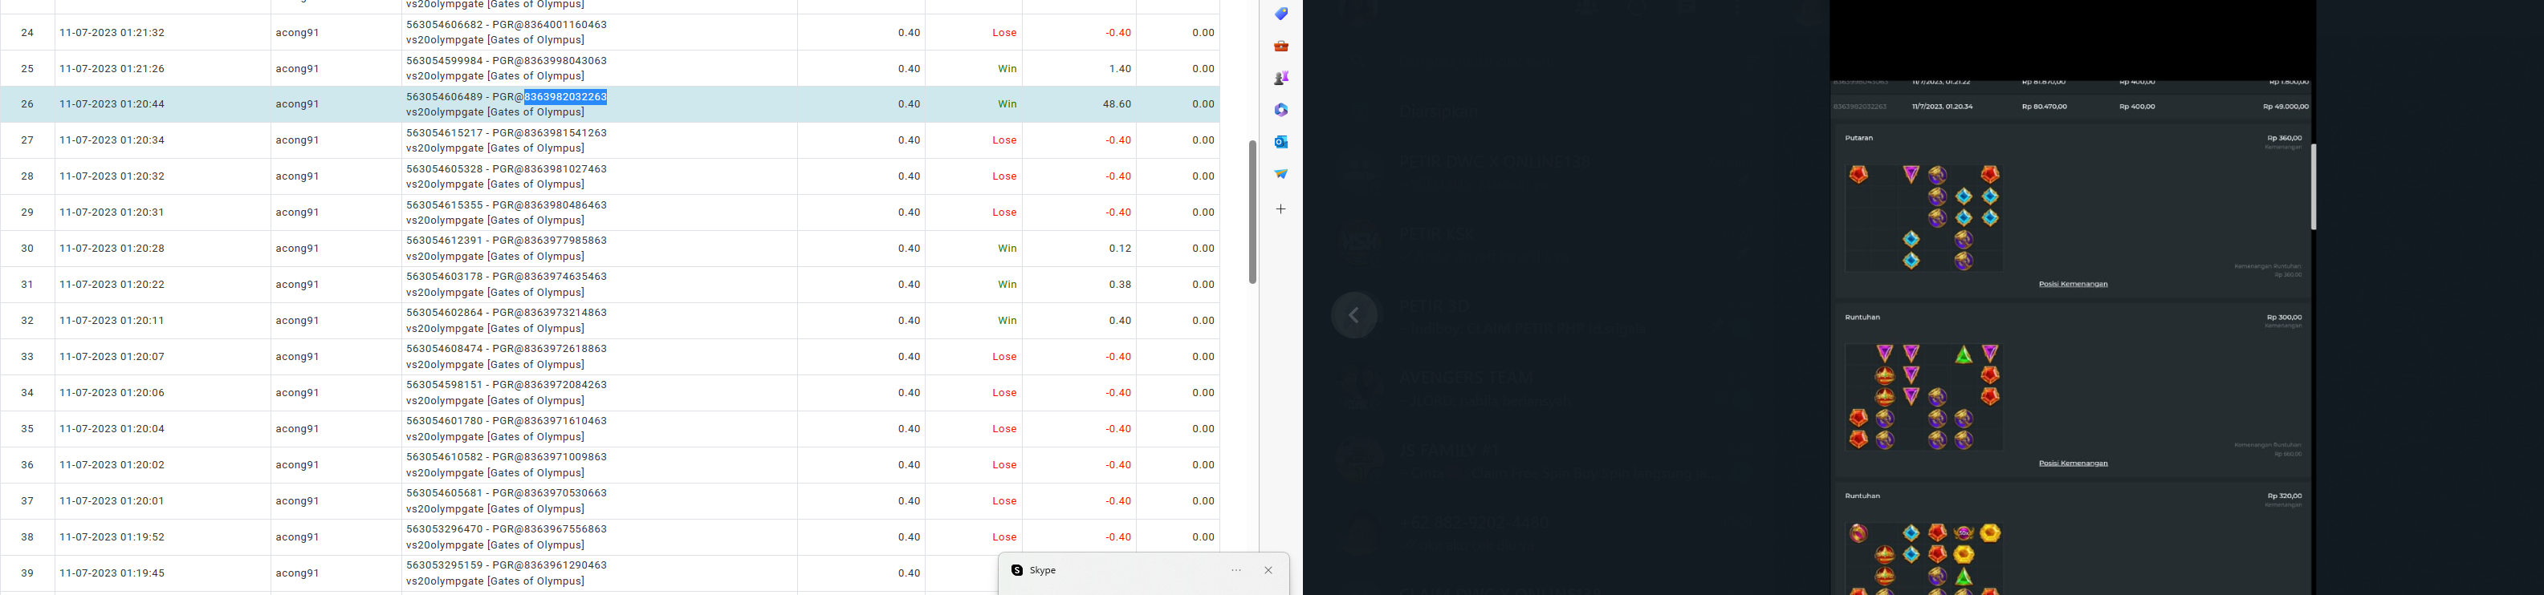The image size is (2544, 595).
Task: Select game history row 8363982032263
Action: [x=2071, y=107]
